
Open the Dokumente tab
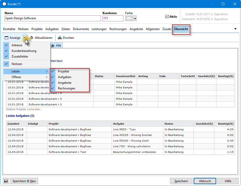(81, 29)
